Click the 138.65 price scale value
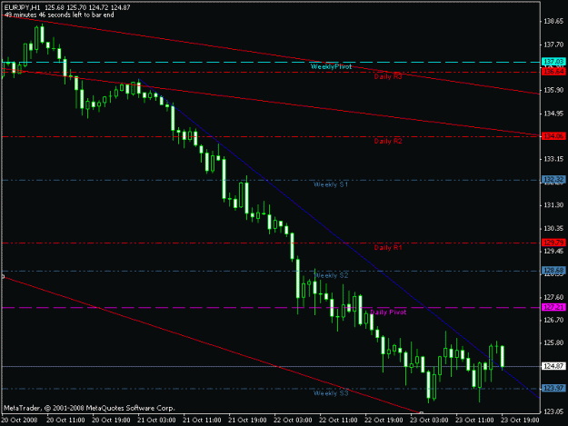The image size is (568, 426). (553, 21)
